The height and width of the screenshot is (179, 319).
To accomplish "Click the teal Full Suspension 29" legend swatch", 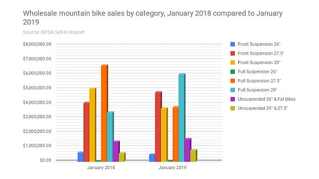I will (233, 90).
